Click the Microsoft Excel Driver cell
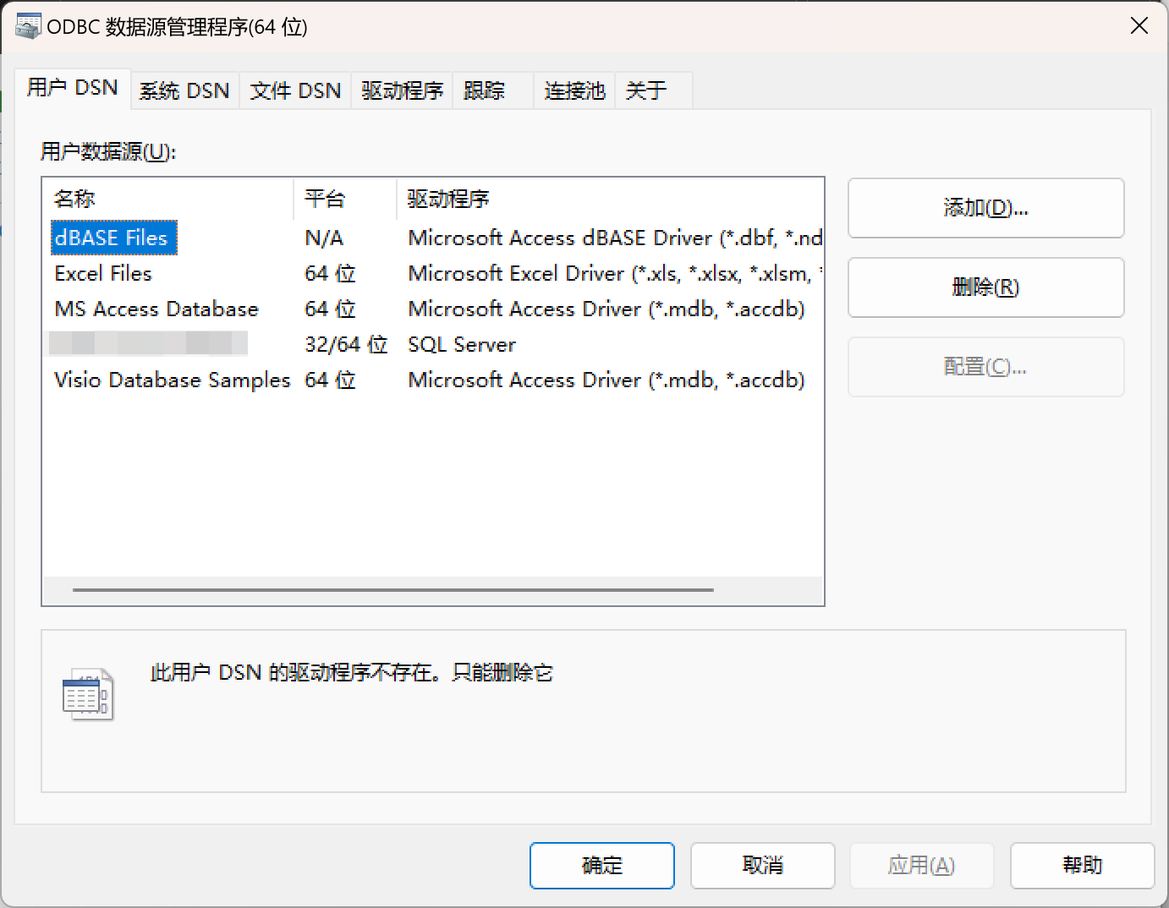Image resolution: width=1169 pixels, height=908 pixels. (615, 274)
